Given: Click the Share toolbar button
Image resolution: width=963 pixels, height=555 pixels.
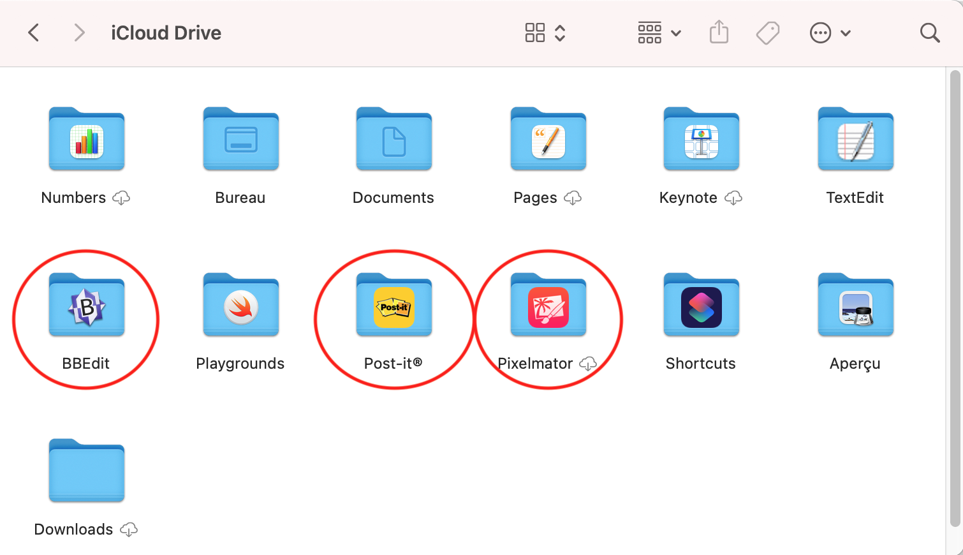Looking at the screenshot, I should pyautogui.click(x=719, y=32).
